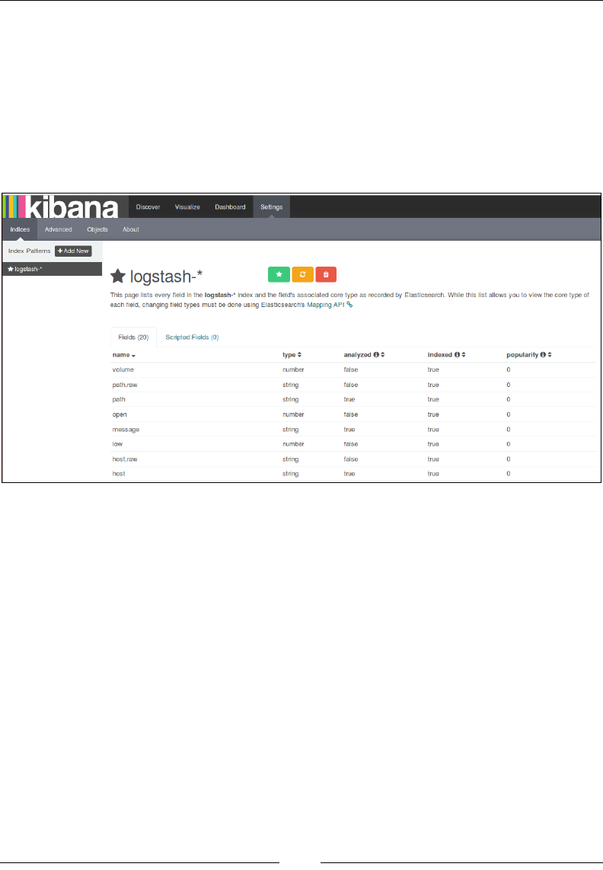Open the Objects sub-tab

(x=97, y=229)
